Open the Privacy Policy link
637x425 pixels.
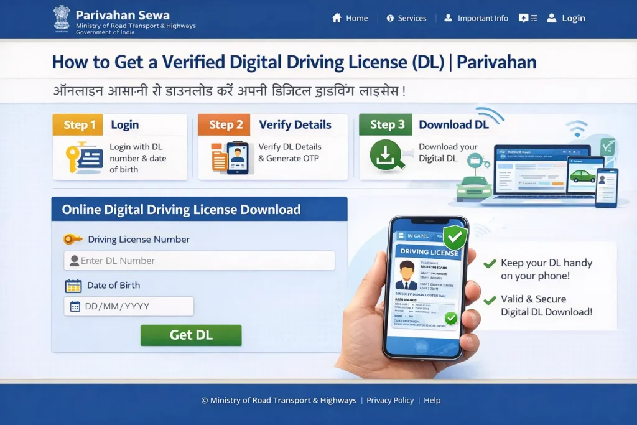click(390, 401)
